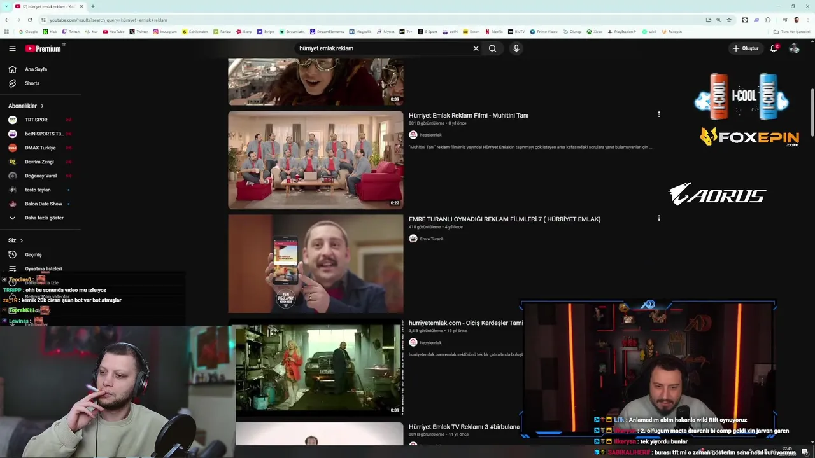Open the page zoom magnifier in address bar
This screenshot has width=815, height=458.
tap(719, 20)
